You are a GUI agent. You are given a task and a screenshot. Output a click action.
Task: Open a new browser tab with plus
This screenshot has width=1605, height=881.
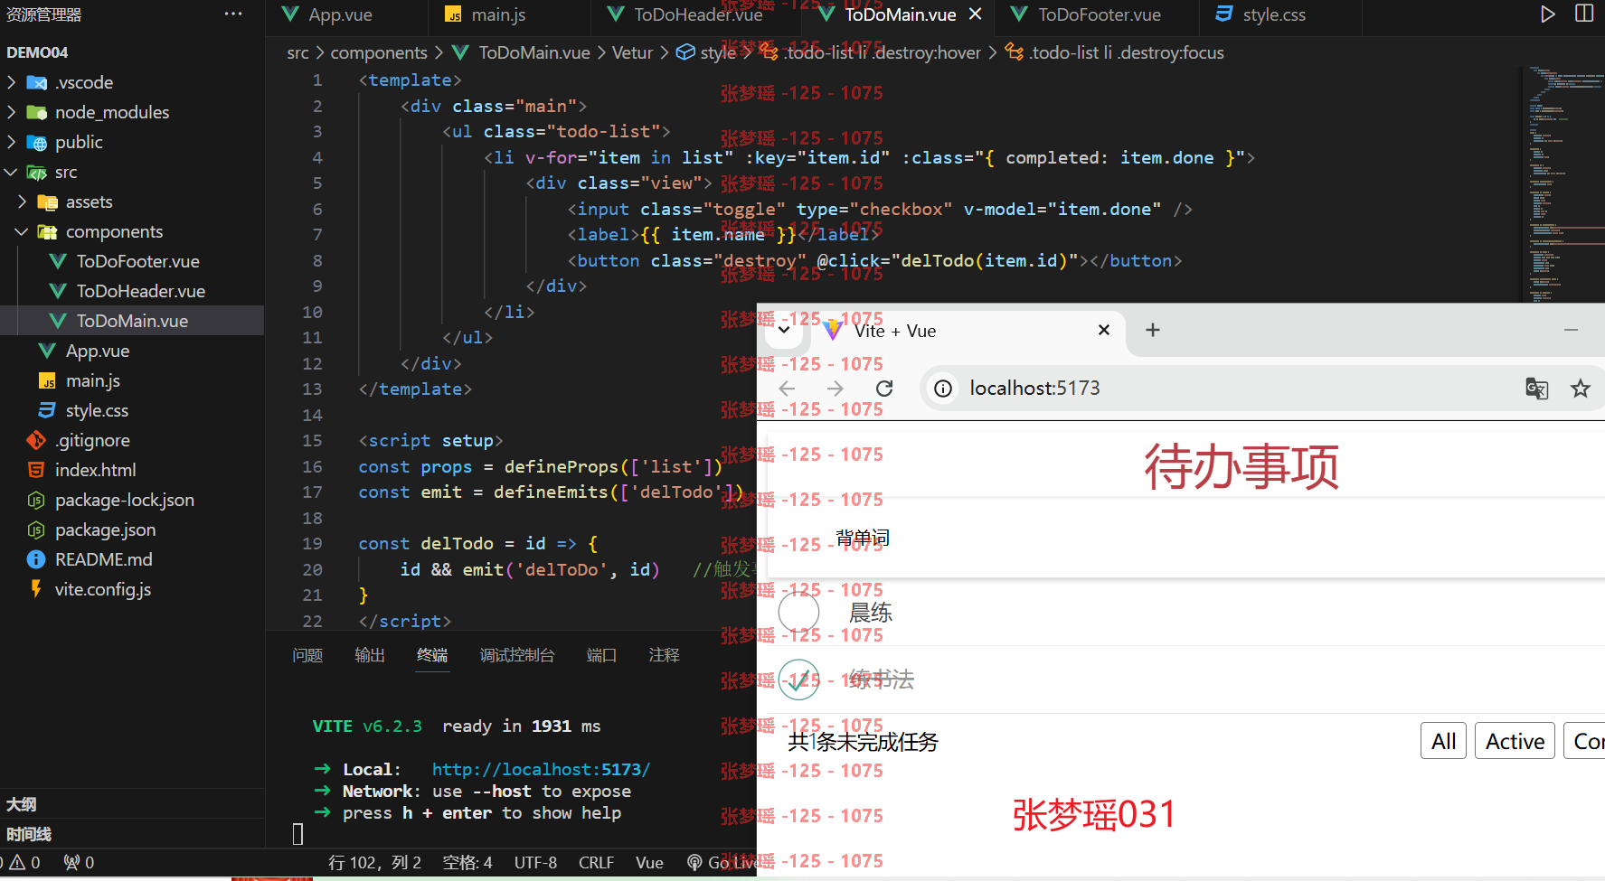tap(1153, 330)
